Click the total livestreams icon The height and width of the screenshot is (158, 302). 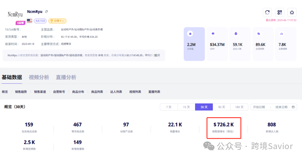[282, 34]
